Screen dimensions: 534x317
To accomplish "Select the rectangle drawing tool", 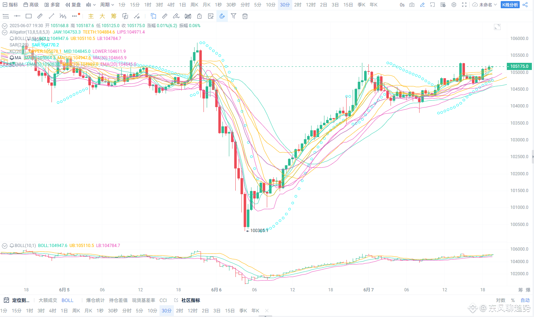I will [x=29, y=16].
